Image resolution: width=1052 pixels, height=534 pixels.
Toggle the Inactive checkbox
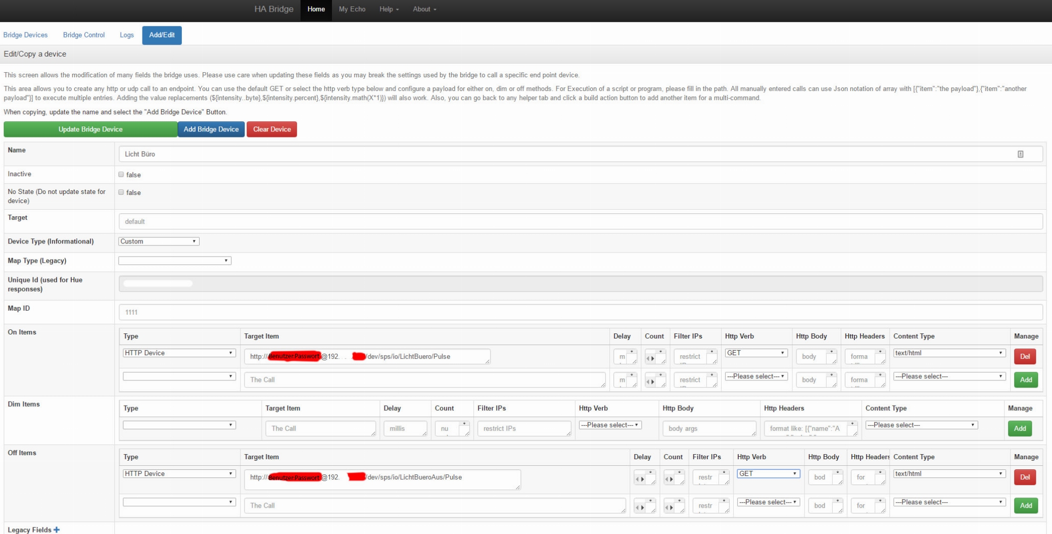[x=121, y=174]
